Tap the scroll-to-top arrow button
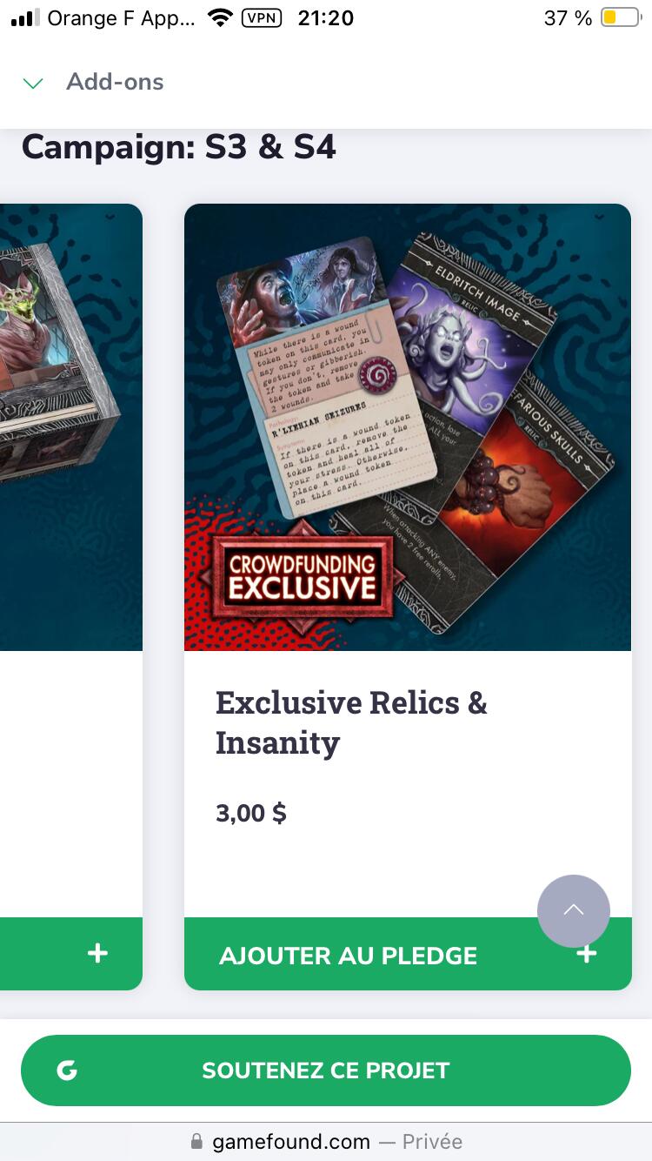652x1161 pixels. [574, 910]
